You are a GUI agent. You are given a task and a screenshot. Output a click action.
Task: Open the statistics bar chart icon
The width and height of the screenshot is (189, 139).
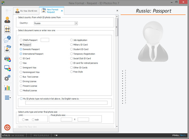click(7, 88)
